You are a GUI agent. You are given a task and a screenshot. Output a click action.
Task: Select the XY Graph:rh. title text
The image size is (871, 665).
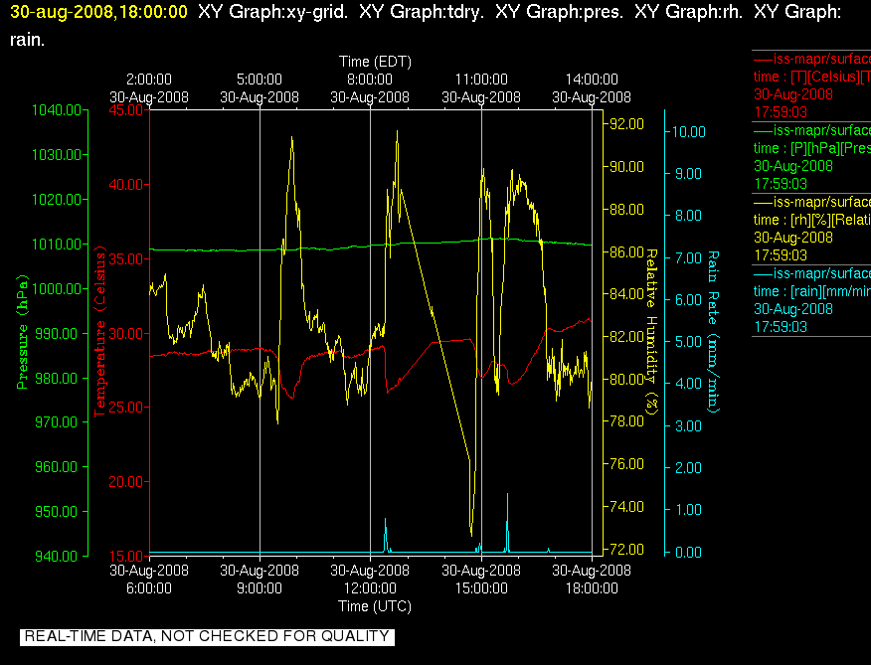[x=689, y=12]
